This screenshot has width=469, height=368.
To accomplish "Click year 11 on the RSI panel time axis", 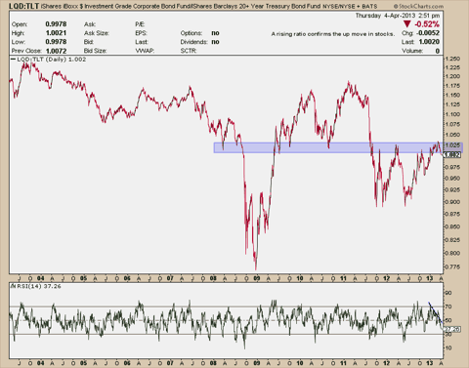I will pyautogui.click(x=343, y=363).
